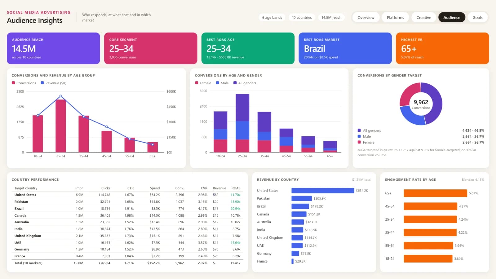Toggle the Female legend in age-gender chart
The width and height of the screenshot is (496, 279).
pos(203,83)
